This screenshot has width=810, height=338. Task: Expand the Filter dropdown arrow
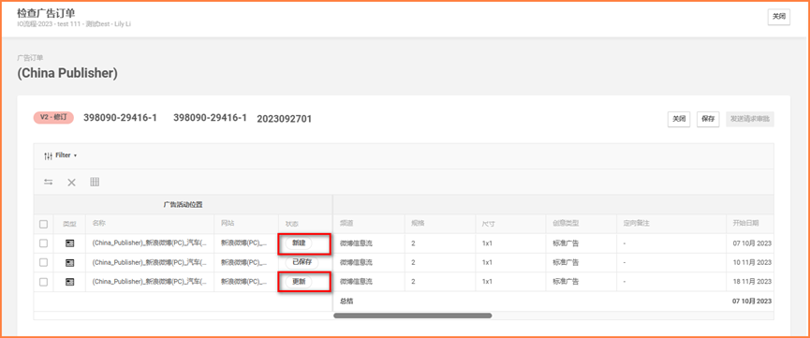point(76,155)
